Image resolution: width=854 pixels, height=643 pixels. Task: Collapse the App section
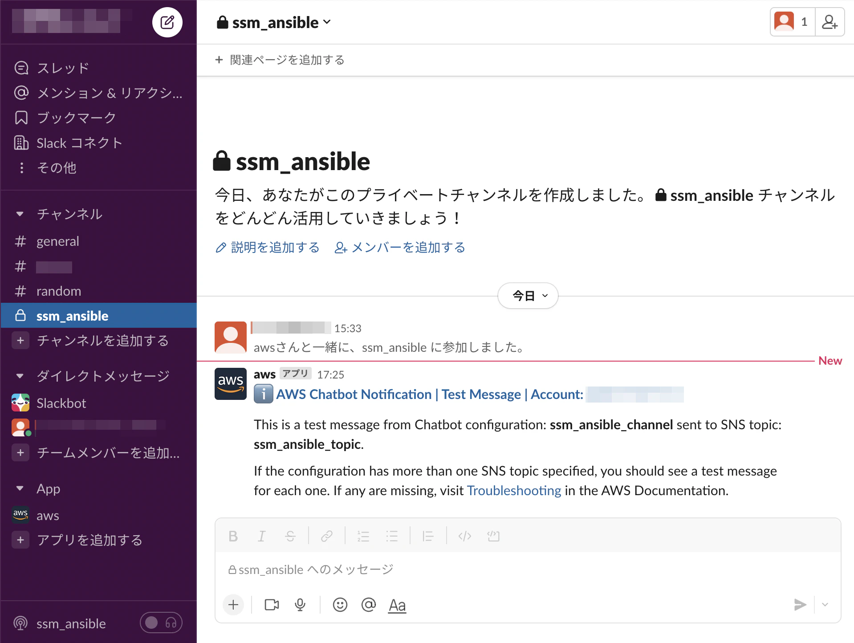(x=20, y=488)
